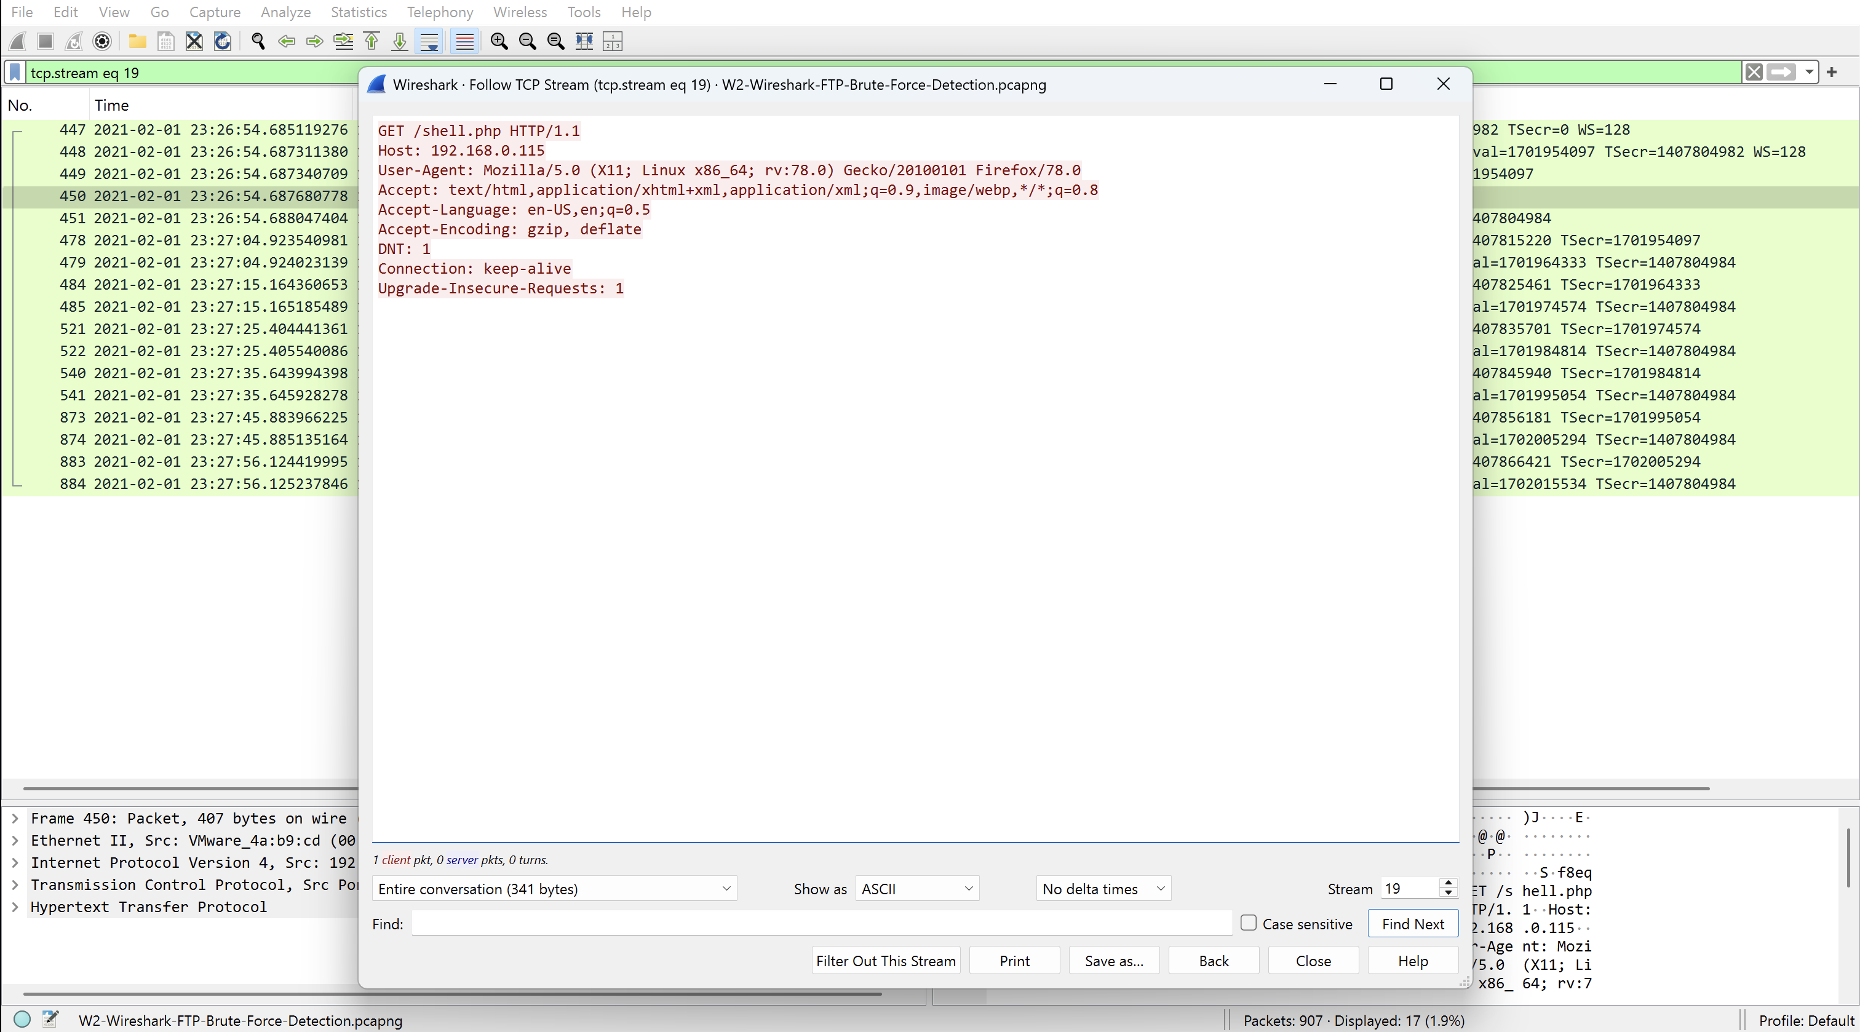Screen dimensions: 1860x1032
Task: Start capturing packets with shark fin icon
Action: point(17,41)
